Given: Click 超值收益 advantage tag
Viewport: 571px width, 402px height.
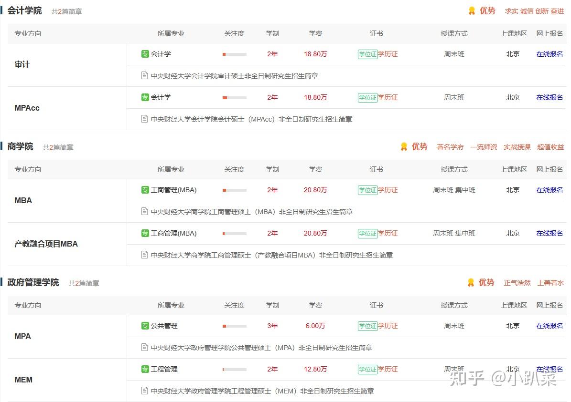Looking at the screenshot, I should pyautogui.click(x=550, y=147).
